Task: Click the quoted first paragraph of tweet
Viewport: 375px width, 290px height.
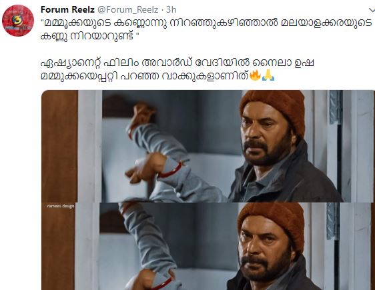Action: pos(207,29)
